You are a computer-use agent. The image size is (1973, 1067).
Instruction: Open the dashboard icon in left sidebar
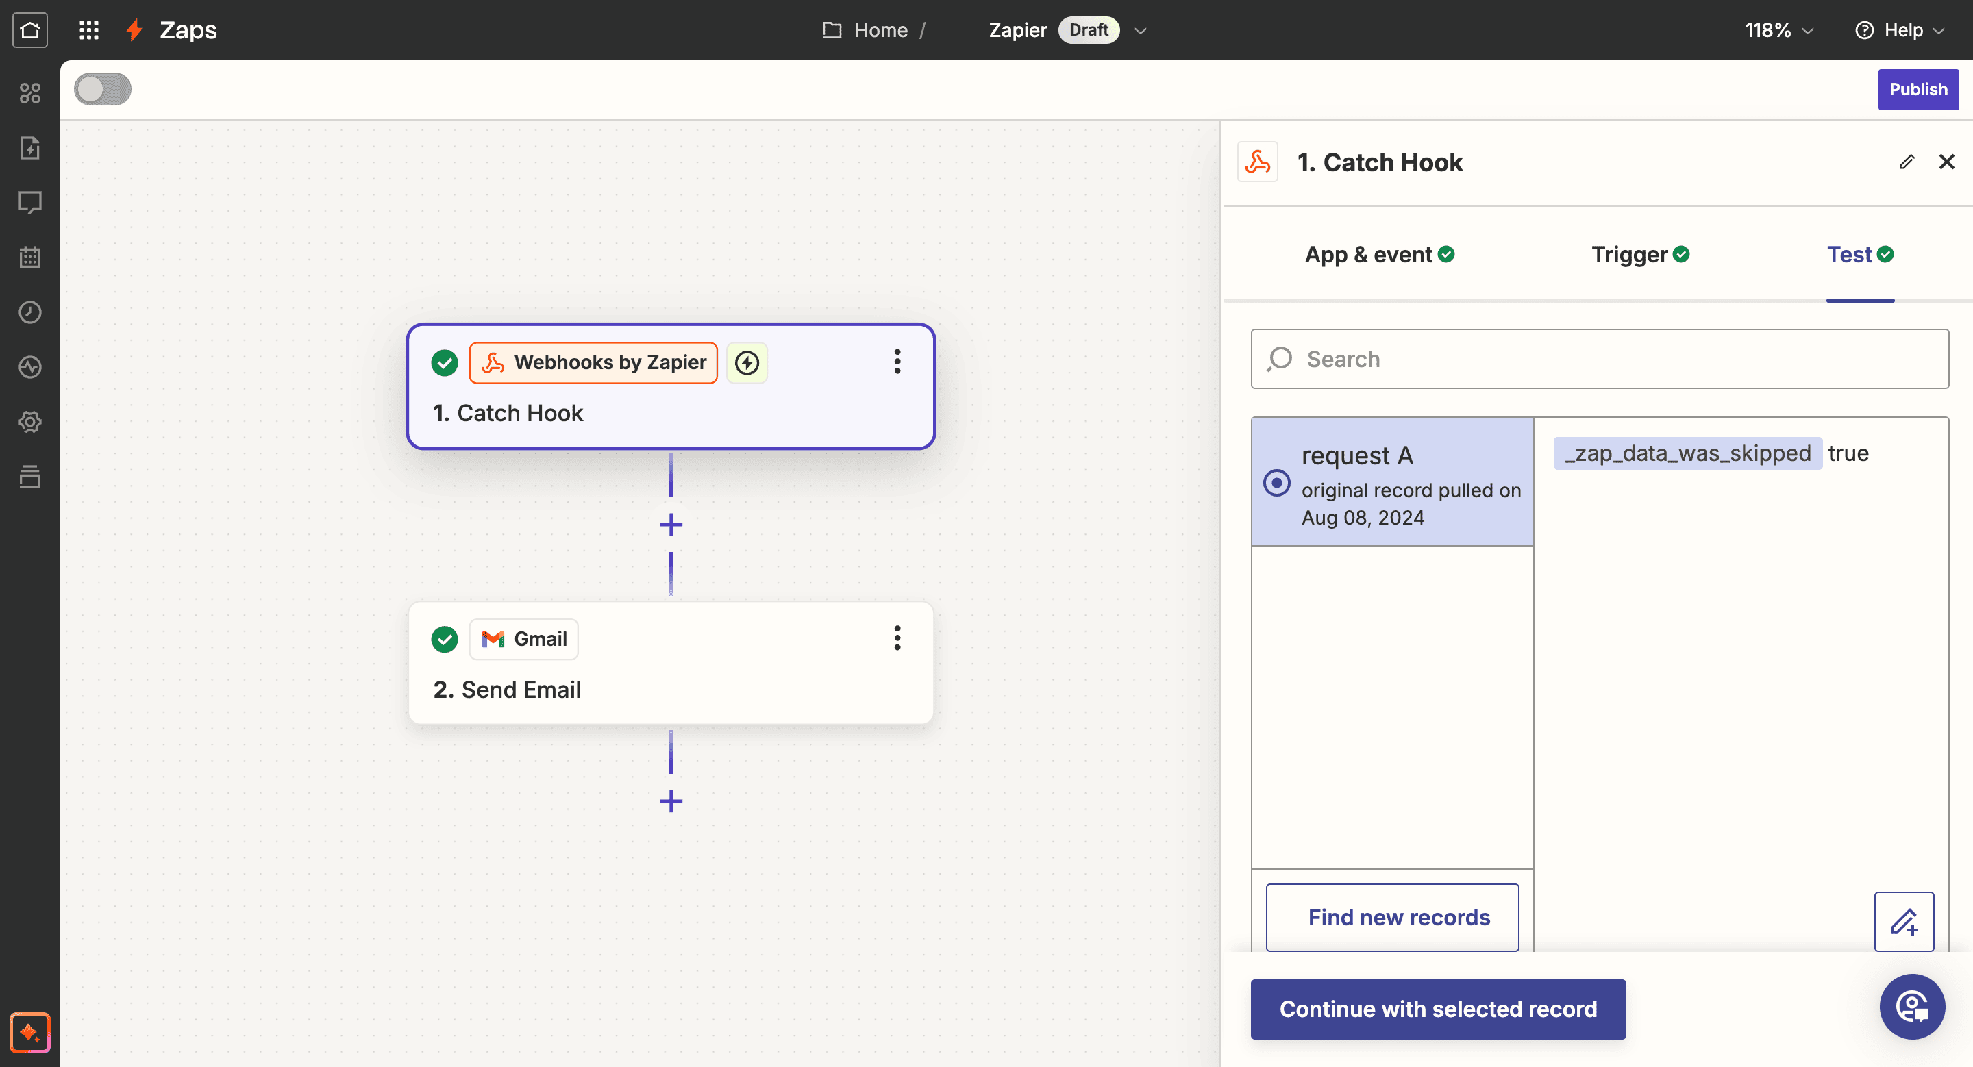pyautogui.click(x=30, y=92)
